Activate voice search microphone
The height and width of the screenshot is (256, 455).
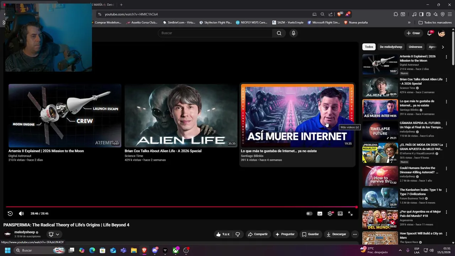[x=293, y=33]
